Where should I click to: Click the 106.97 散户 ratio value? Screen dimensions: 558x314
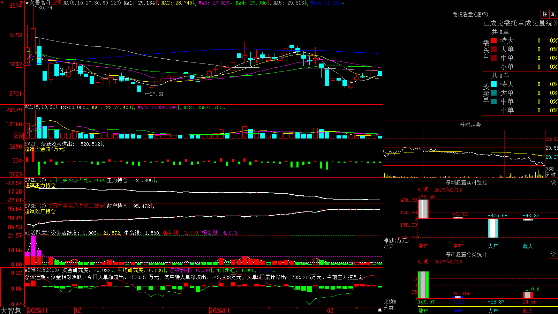click(427, 302)
